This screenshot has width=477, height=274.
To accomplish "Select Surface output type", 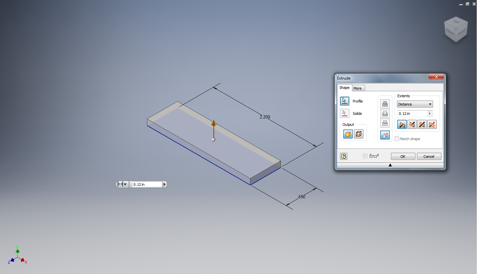I will pos(359,134).
